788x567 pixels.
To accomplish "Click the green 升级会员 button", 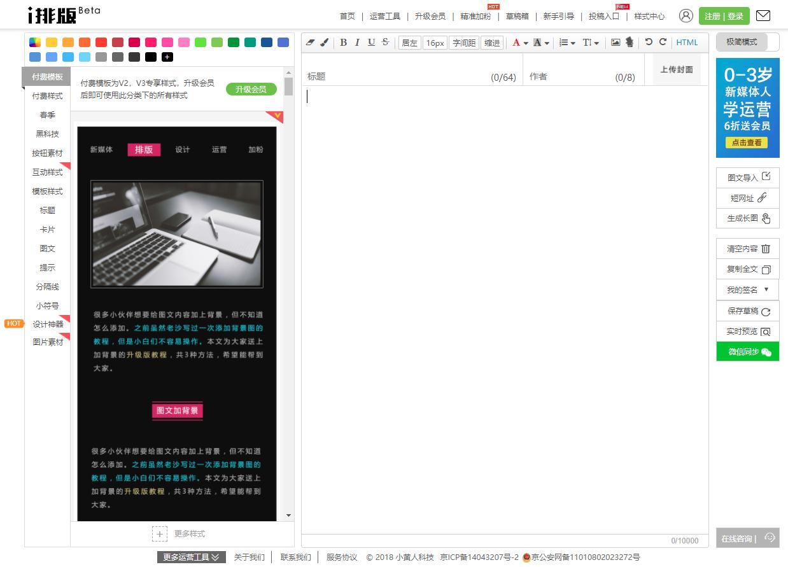I will coord(251,89).
